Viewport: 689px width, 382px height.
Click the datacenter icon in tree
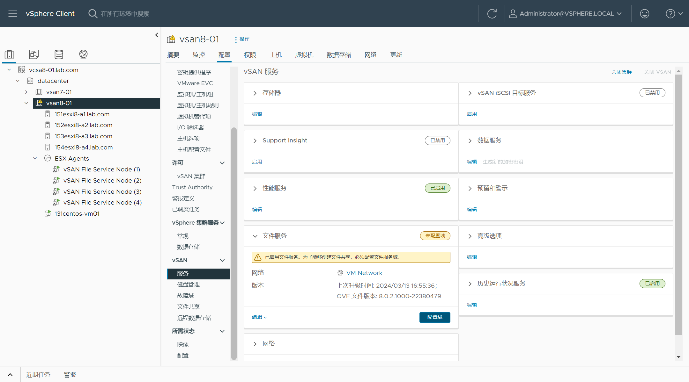30,81
